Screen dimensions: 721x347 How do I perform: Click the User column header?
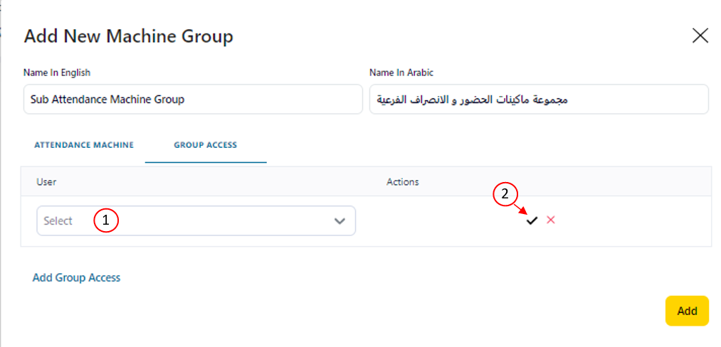click(x=47, y=182)
